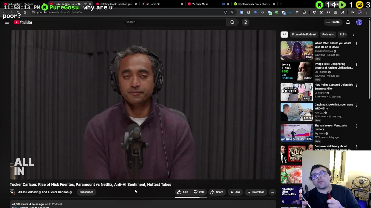Close the Home / X tab
The height and width of the screenshot is (208, 371).
click(182, 4)
